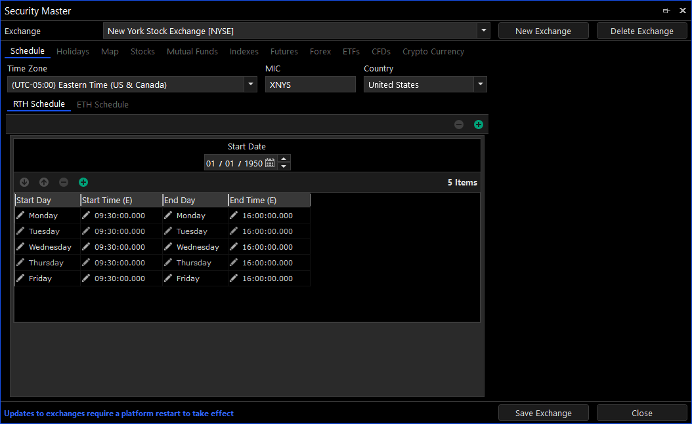Click pencil icon beside Thursday end day

point(169,263)
